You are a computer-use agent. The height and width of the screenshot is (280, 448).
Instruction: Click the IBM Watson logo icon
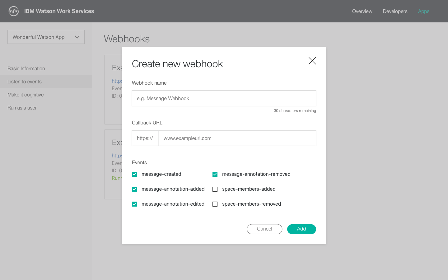point(14,11)
